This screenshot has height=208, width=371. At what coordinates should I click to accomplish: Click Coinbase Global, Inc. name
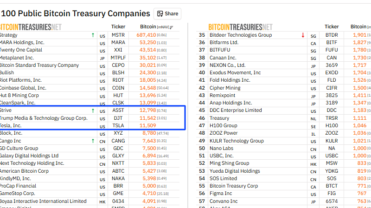coord(23,88)
